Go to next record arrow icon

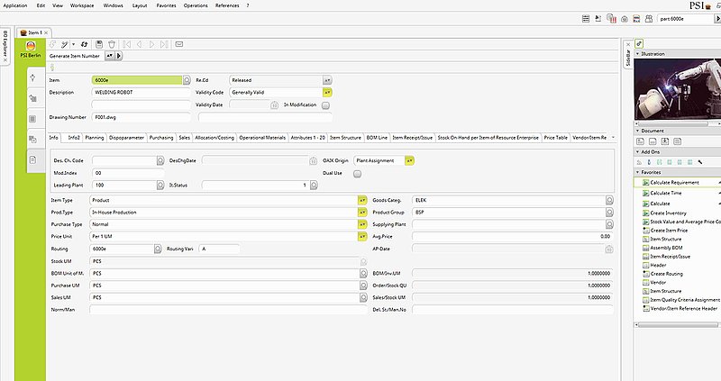(x=151, y=44)
